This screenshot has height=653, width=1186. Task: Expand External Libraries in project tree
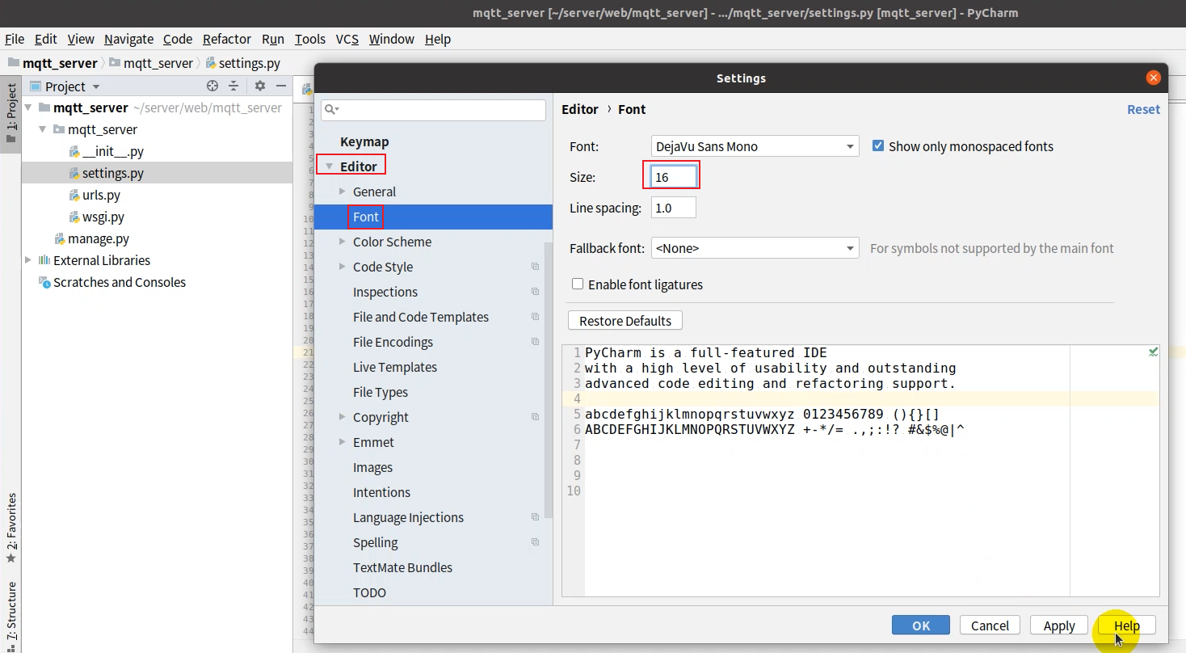[28, 260]
